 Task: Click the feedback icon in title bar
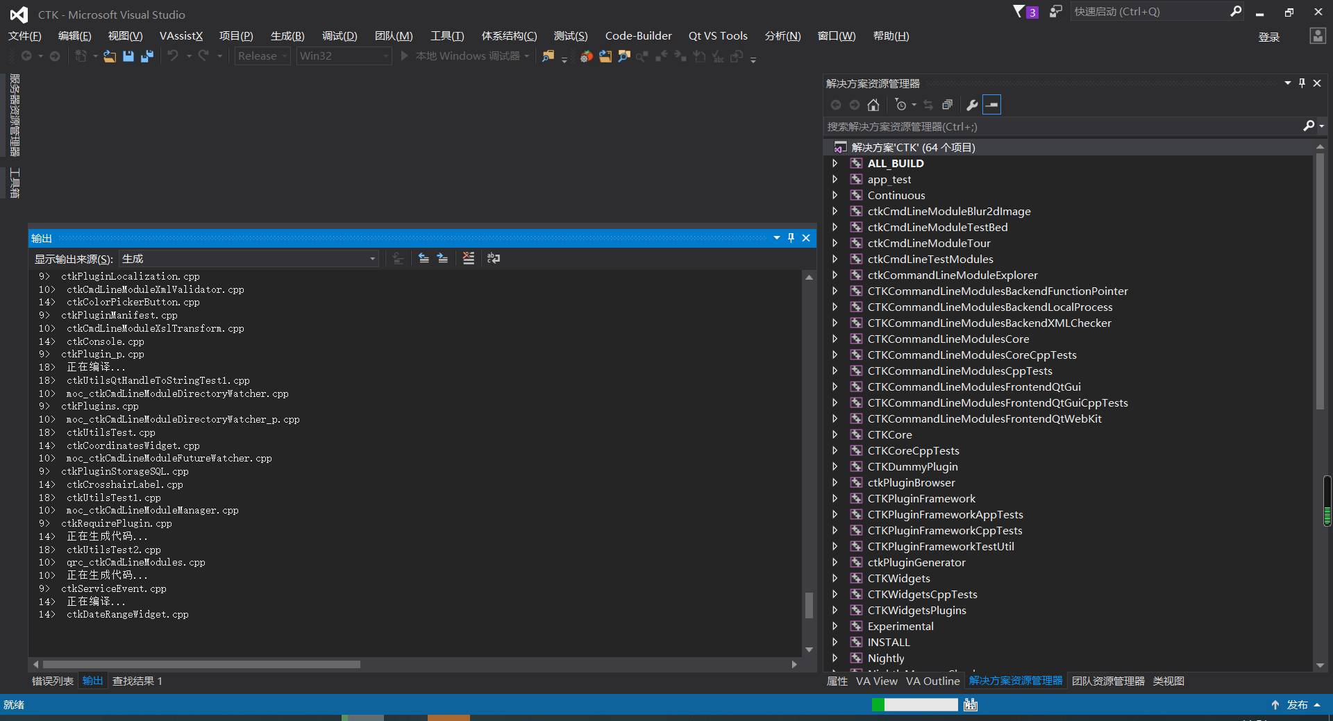point(1055,11)
